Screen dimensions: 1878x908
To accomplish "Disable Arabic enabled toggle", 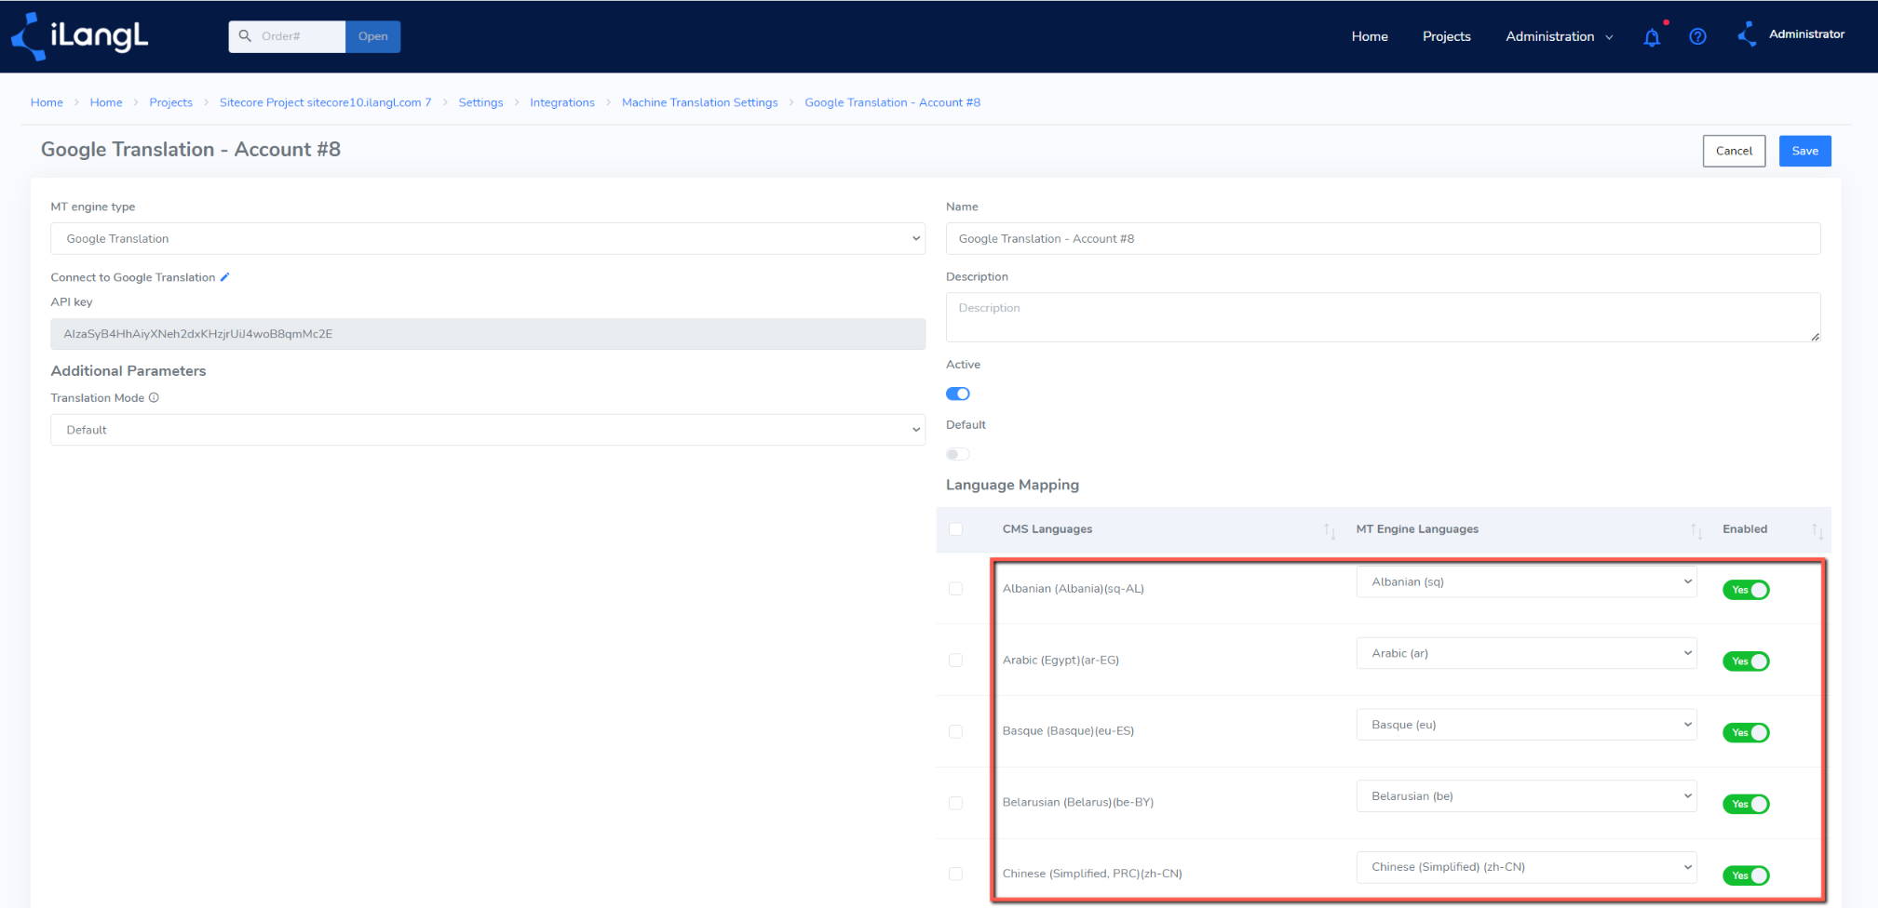I will (x=1746, y=661).
